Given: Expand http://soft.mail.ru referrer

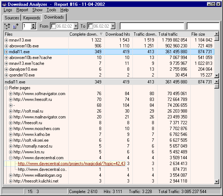Looking at the screenshot, I should (x=11, y=111).
